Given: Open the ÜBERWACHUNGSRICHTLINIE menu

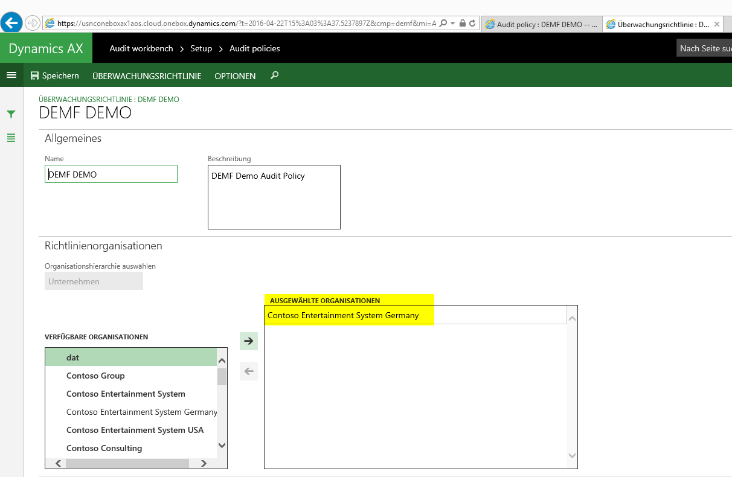Looking at the screenshot, I should click(x=147, y=76).
